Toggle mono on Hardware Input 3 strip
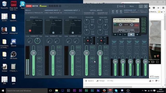 78,66
